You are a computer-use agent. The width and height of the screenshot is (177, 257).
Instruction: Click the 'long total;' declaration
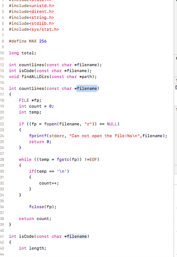[x=23, y=53]
